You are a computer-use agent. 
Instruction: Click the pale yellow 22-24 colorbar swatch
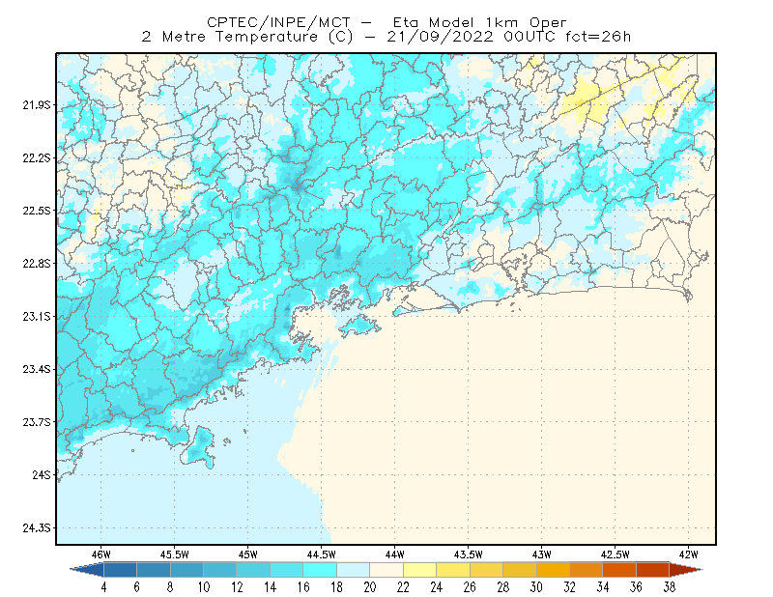pos(420,570)
